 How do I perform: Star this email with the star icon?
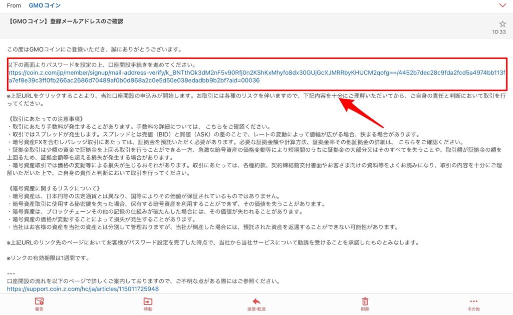502,24
